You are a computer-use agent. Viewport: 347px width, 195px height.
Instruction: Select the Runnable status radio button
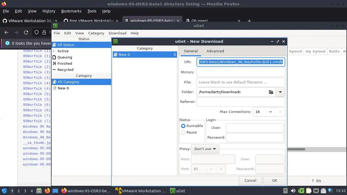pos(183,126)
